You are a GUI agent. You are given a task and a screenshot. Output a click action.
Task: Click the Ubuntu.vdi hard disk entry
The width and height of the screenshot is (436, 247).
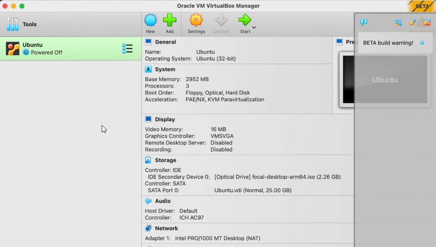point(253,190)
